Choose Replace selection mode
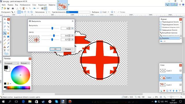The image size is (185, 104). coord(19,12)
